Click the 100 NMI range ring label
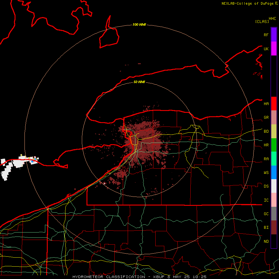Viewport: 279px width, 279px height. 139,24
